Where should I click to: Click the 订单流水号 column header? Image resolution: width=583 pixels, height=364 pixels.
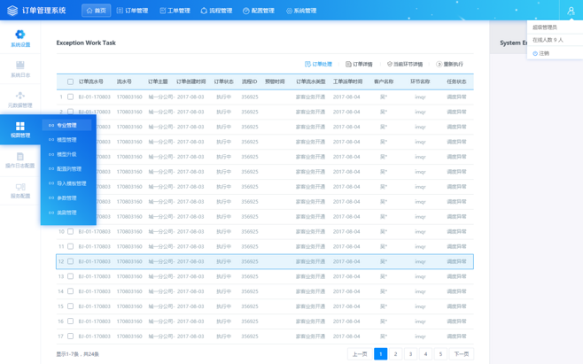[x=91, y=81]
